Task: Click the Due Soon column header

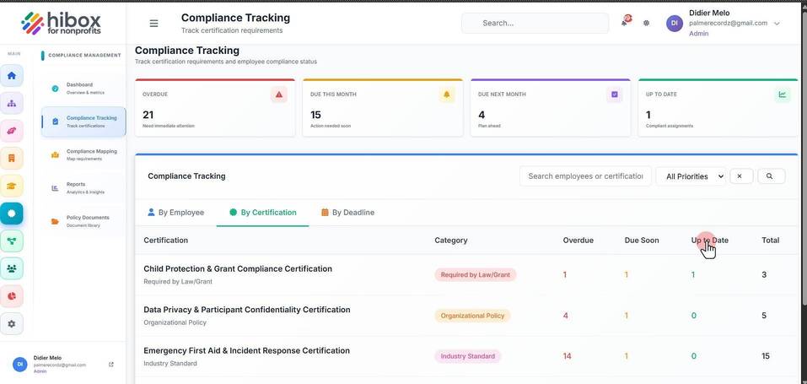Action: click(642, 241)
